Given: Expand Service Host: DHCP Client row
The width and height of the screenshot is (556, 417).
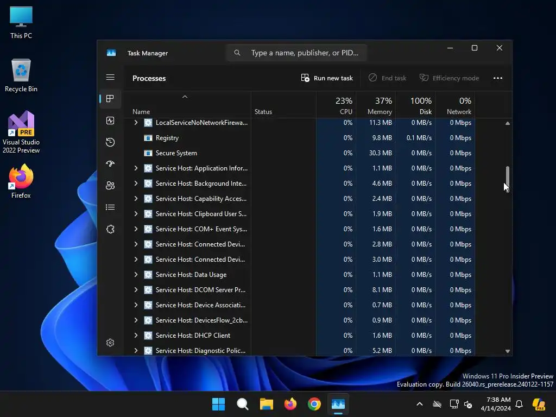Looking at the screenshot, I should [x=136, y=336].
